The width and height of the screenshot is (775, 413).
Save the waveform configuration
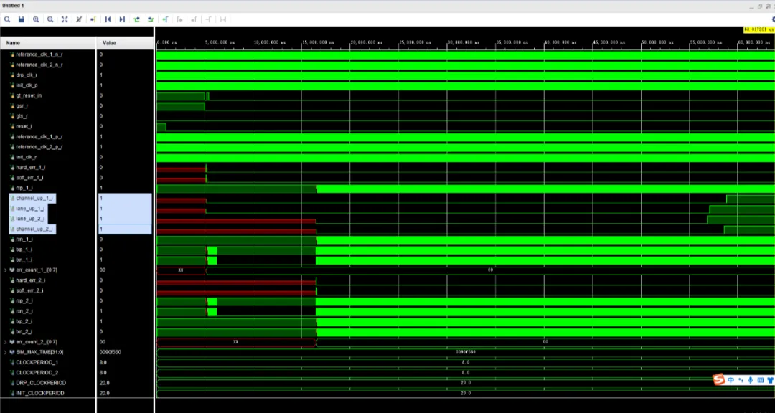[x=21, y=19]
